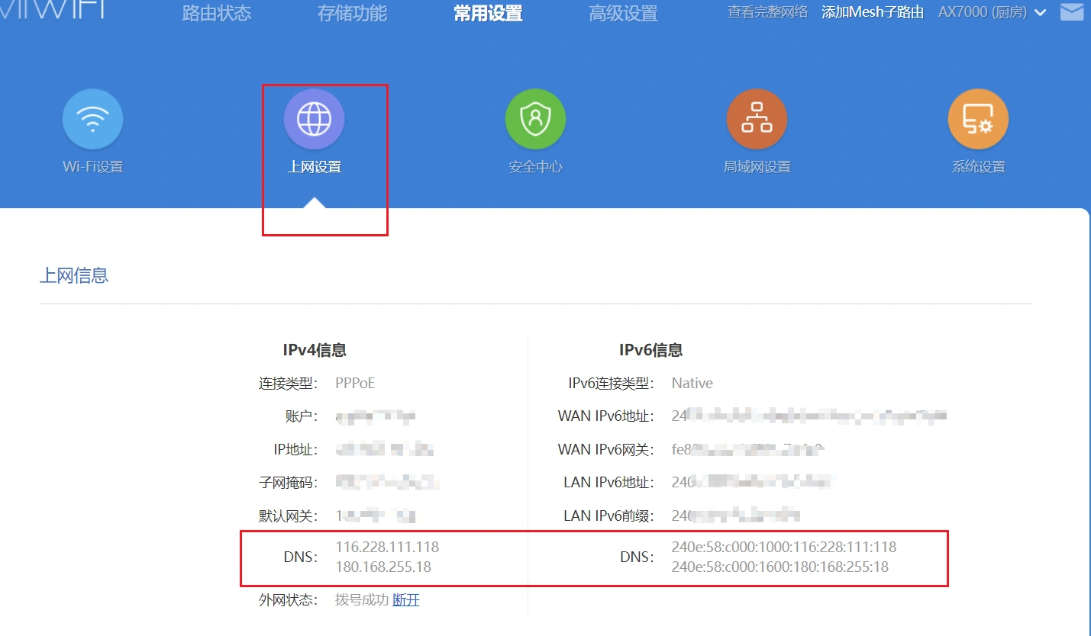Click the IP地址 label
This screenshot has height=636, width=1091.
coord(295,449)
